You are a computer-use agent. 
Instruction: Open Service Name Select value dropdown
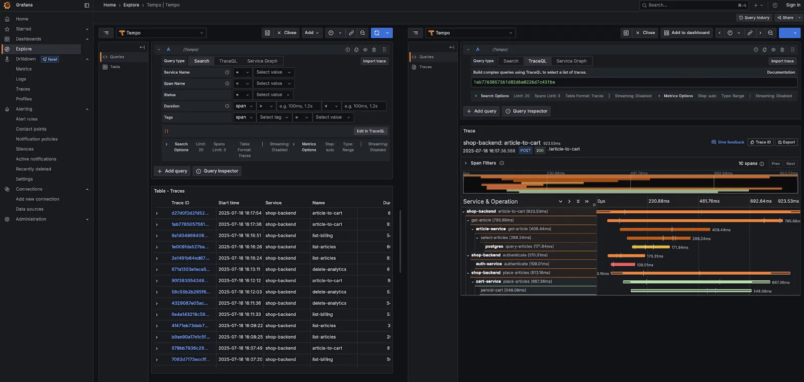click(x=274, y=72)
